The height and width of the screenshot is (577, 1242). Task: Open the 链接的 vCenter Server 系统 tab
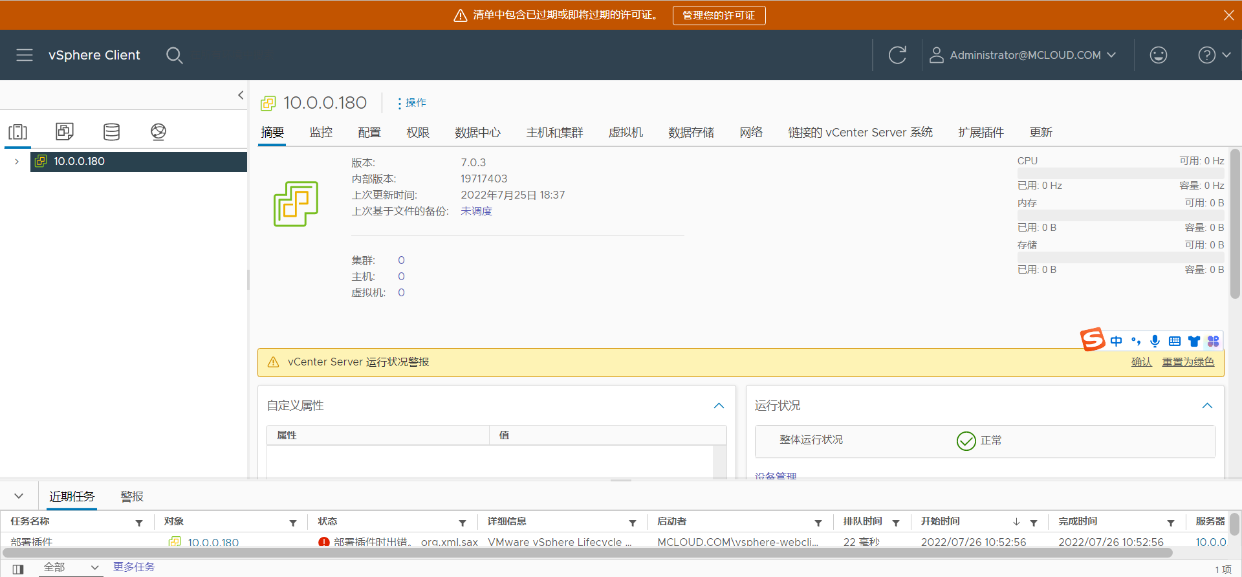pos(860,133)
